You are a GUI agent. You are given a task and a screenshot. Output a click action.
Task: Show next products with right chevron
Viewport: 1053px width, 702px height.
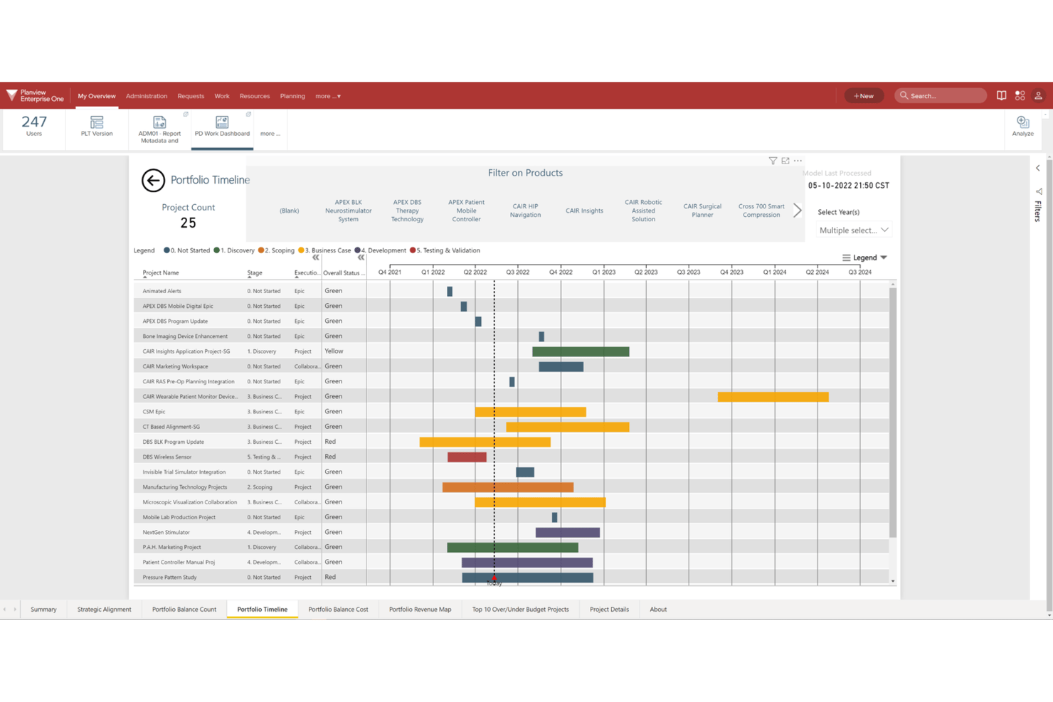(798, 211)
